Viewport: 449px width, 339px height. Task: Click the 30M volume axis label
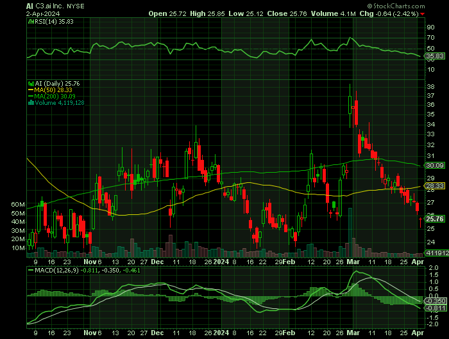18,231
